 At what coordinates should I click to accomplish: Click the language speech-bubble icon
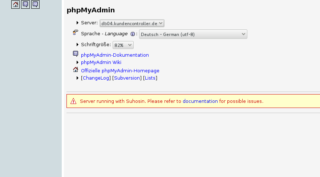(x=76, y=32)
